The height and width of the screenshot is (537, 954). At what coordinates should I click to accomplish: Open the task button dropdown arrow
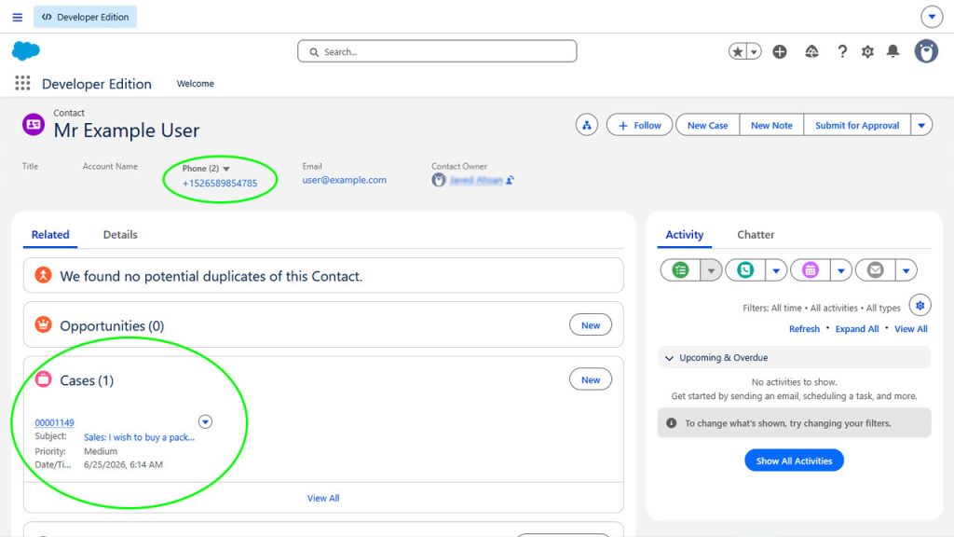click(711, 269)
